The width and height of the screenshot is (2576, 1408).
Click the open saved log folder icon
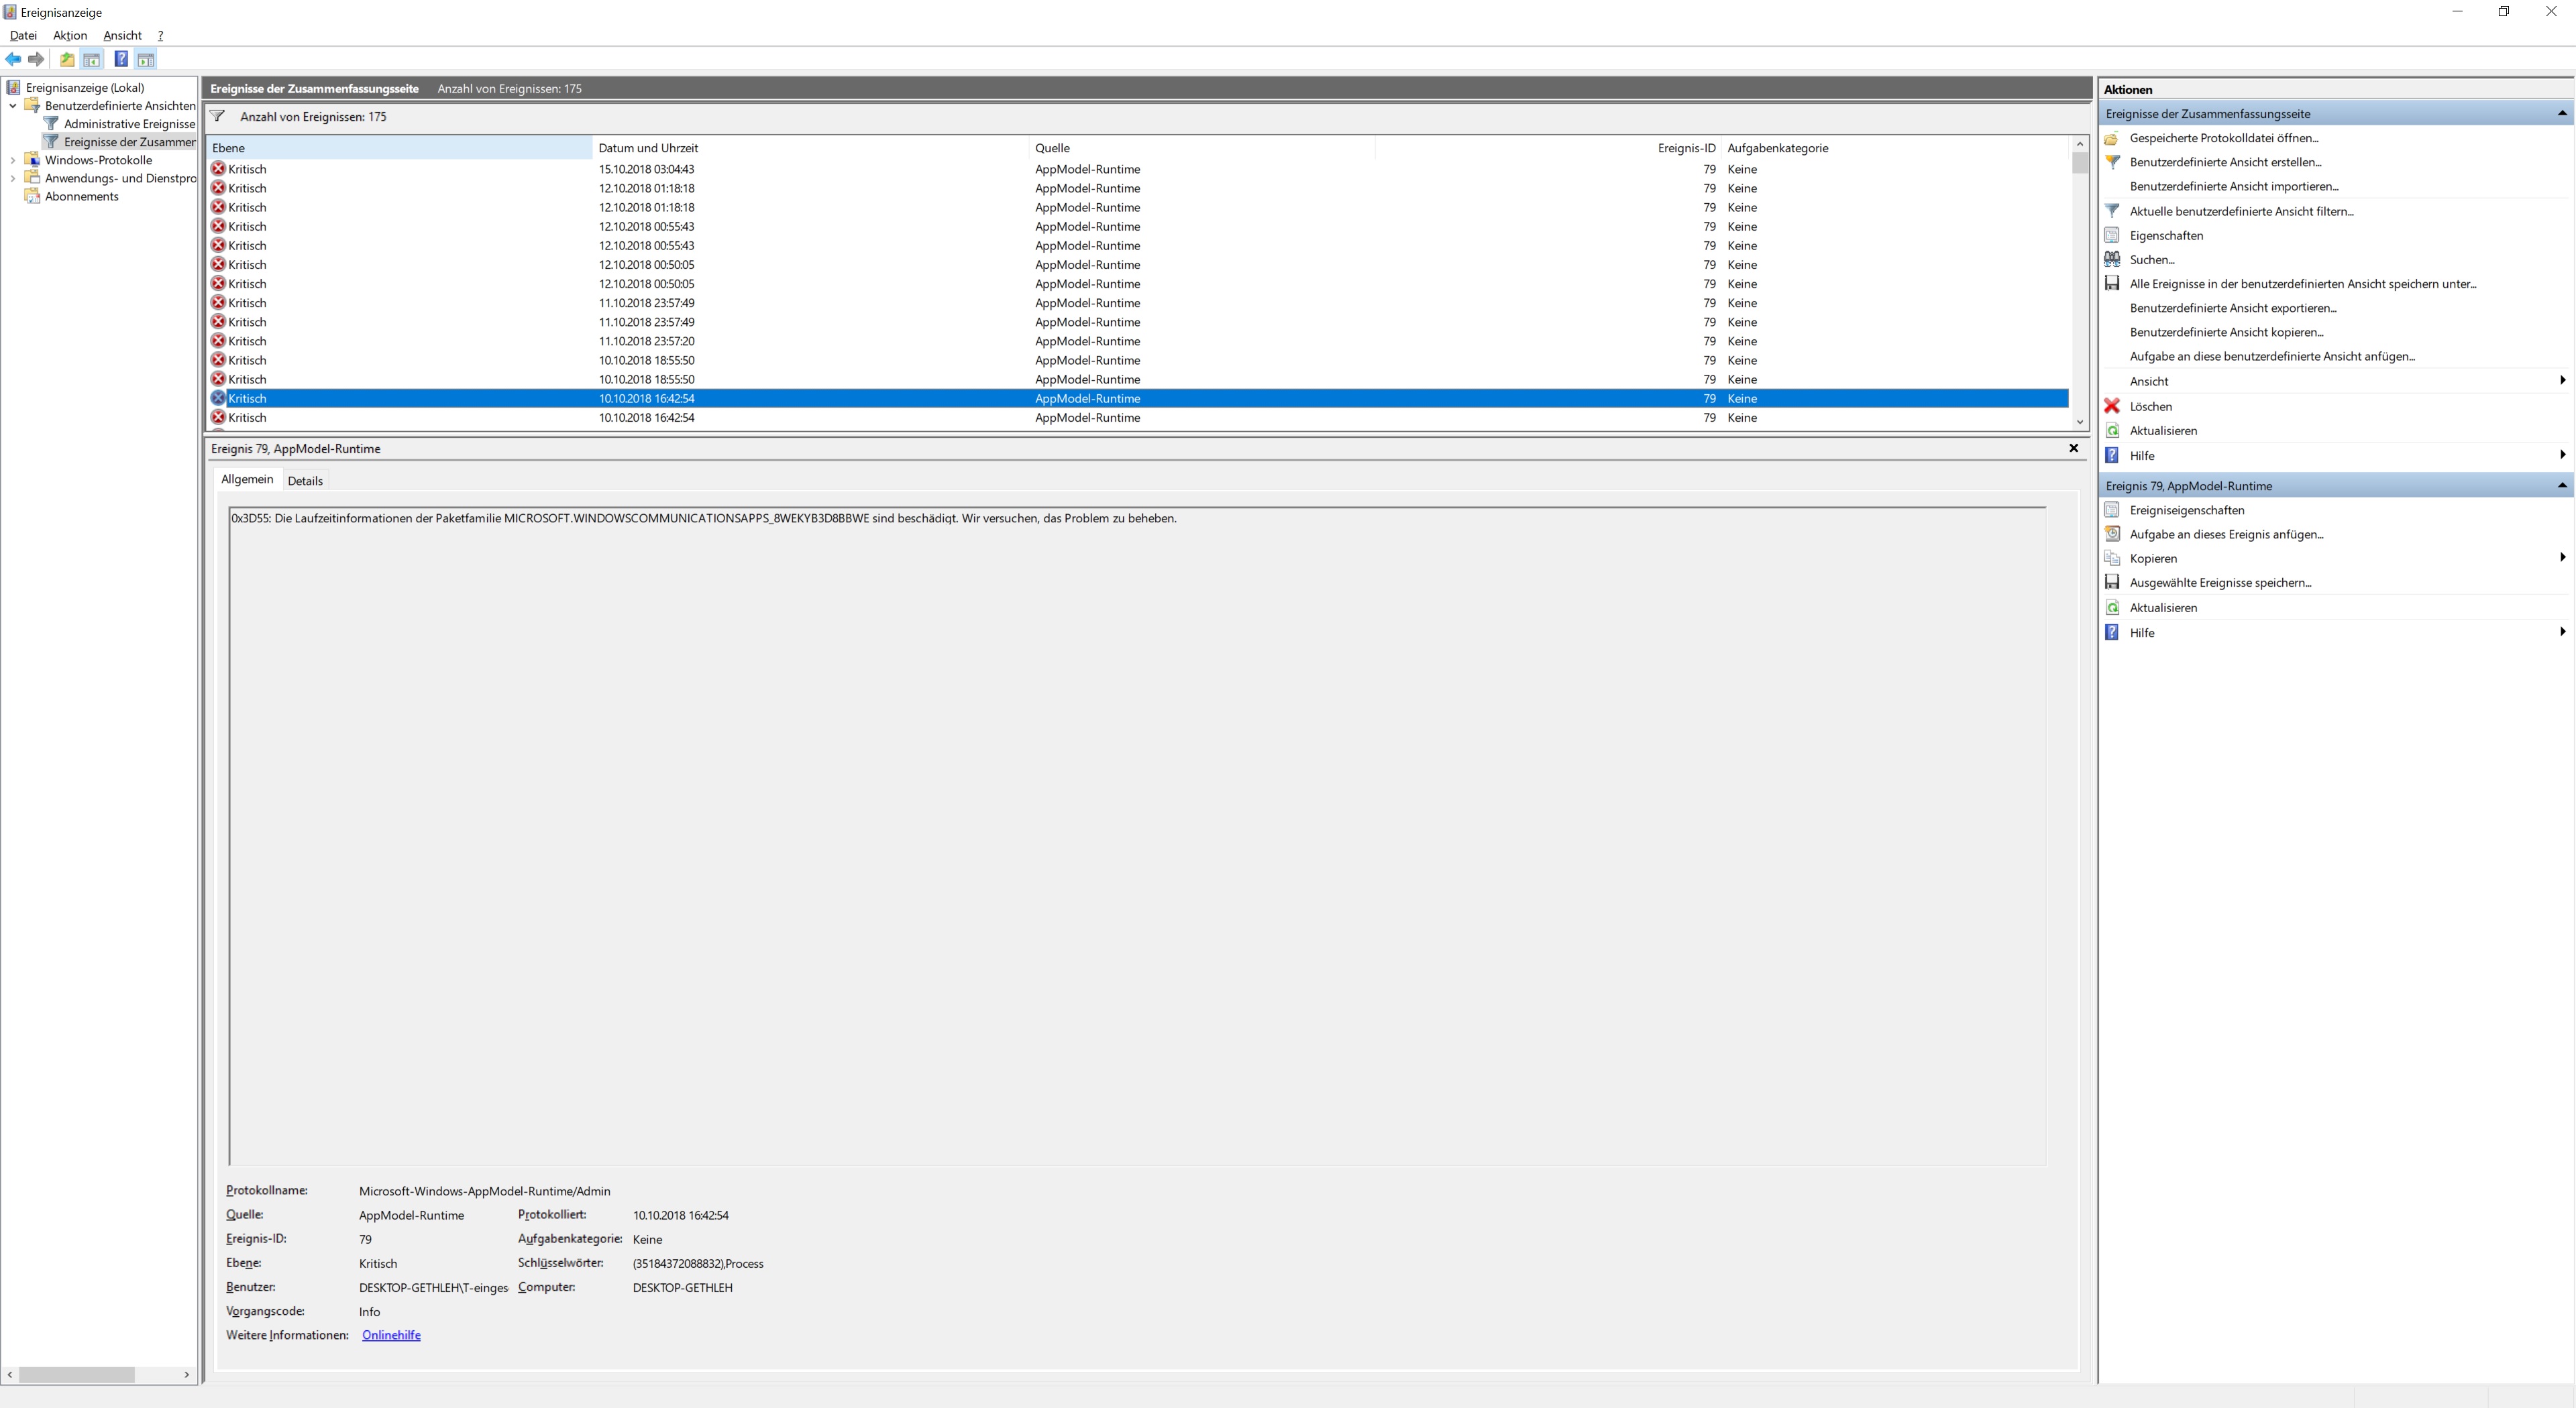(x=2112, y=138)
